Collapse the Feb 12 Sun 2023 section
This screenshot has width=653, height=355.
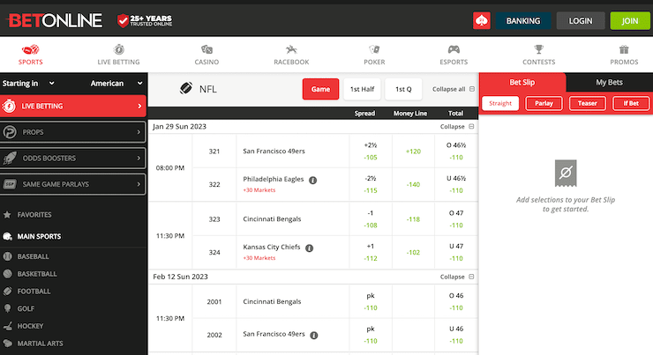(457, 277)
